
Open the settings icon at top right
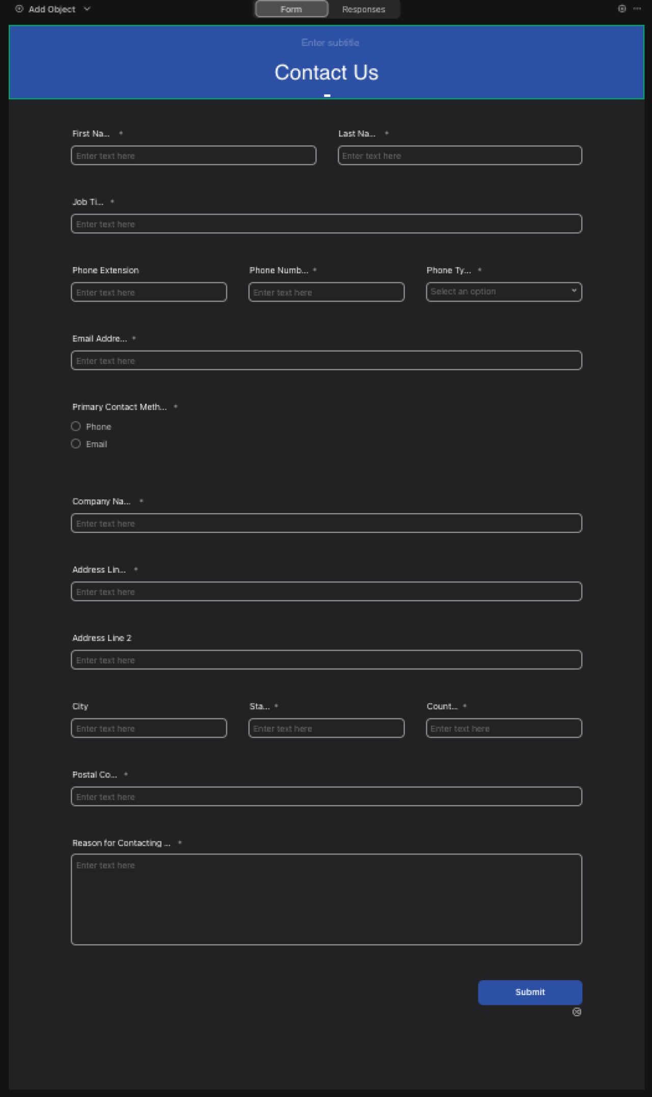pyautogui.click(x=622, y=9)
